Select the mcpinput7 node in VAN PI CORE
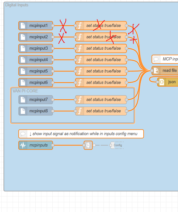 pyautogui.click(x=36, y=100)
